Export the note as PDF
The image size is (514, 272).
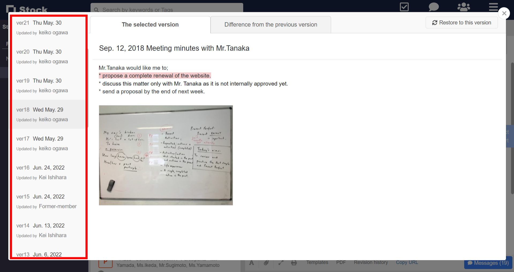point(341,262)
